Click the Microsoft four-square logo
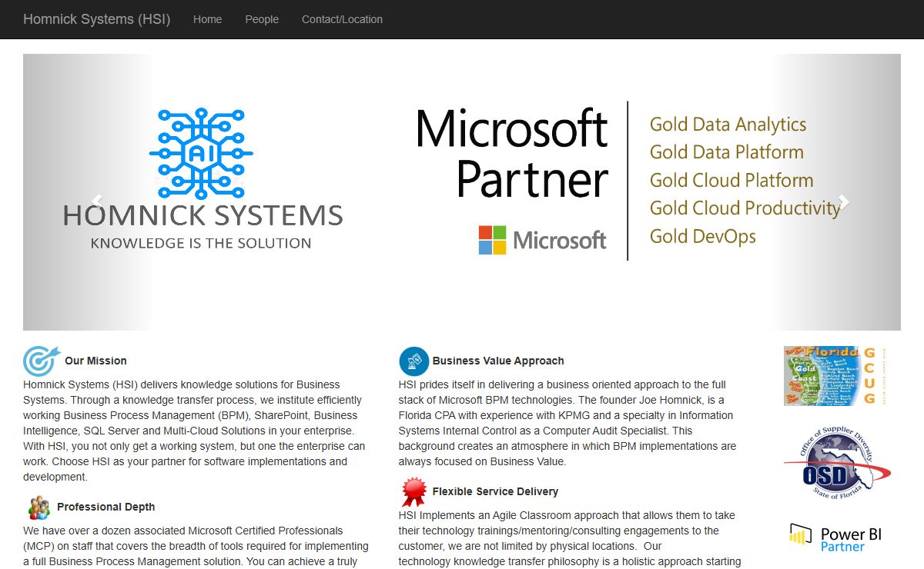The image size is (924, 569). coord(492,240)
